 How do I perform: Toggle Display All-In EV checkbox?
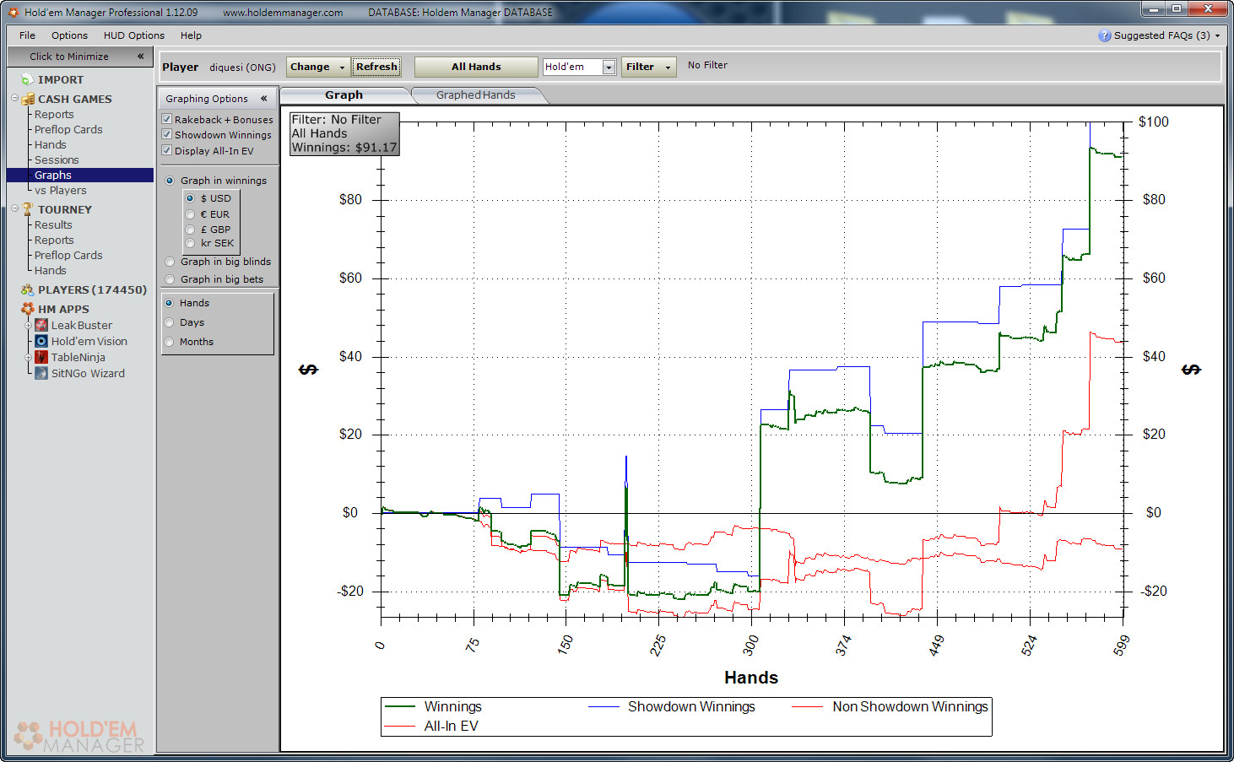click(x=167, y=150)
